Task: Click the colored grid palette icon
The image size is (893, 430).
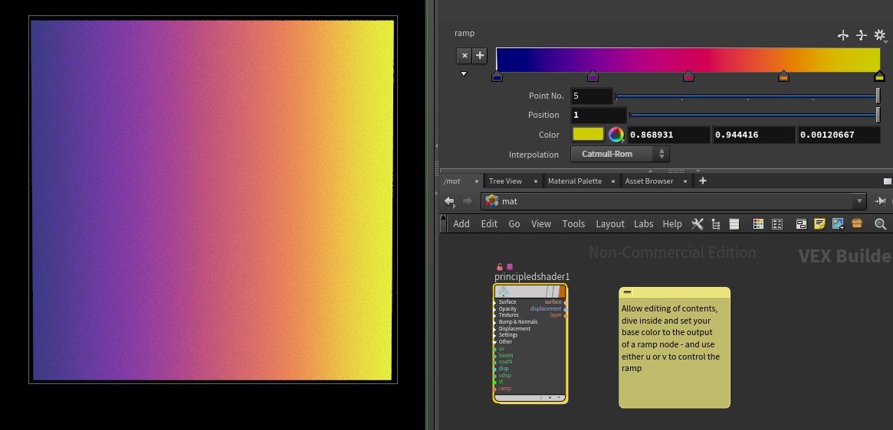Action: [758, 224]
